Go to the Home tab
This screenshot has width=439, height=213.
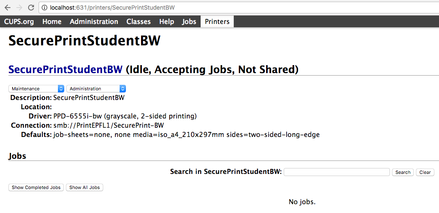click(x=52, y=21)
